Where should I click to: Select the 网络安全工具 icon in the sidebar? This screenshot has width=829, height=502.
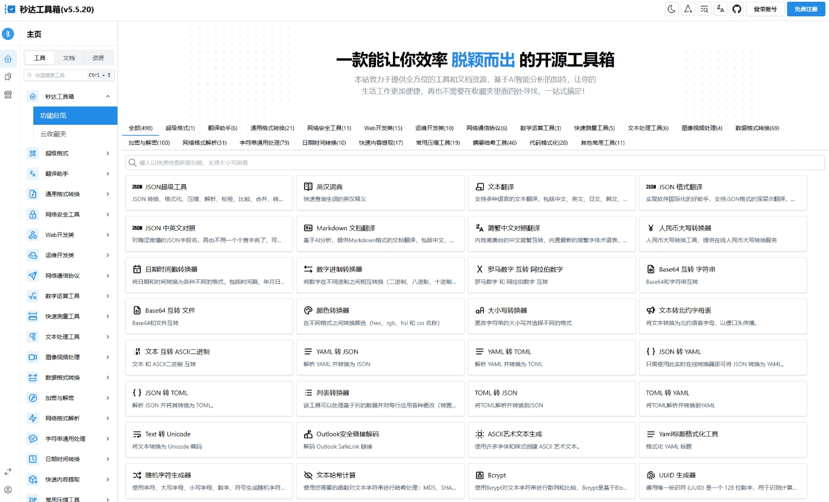[32, 214]
